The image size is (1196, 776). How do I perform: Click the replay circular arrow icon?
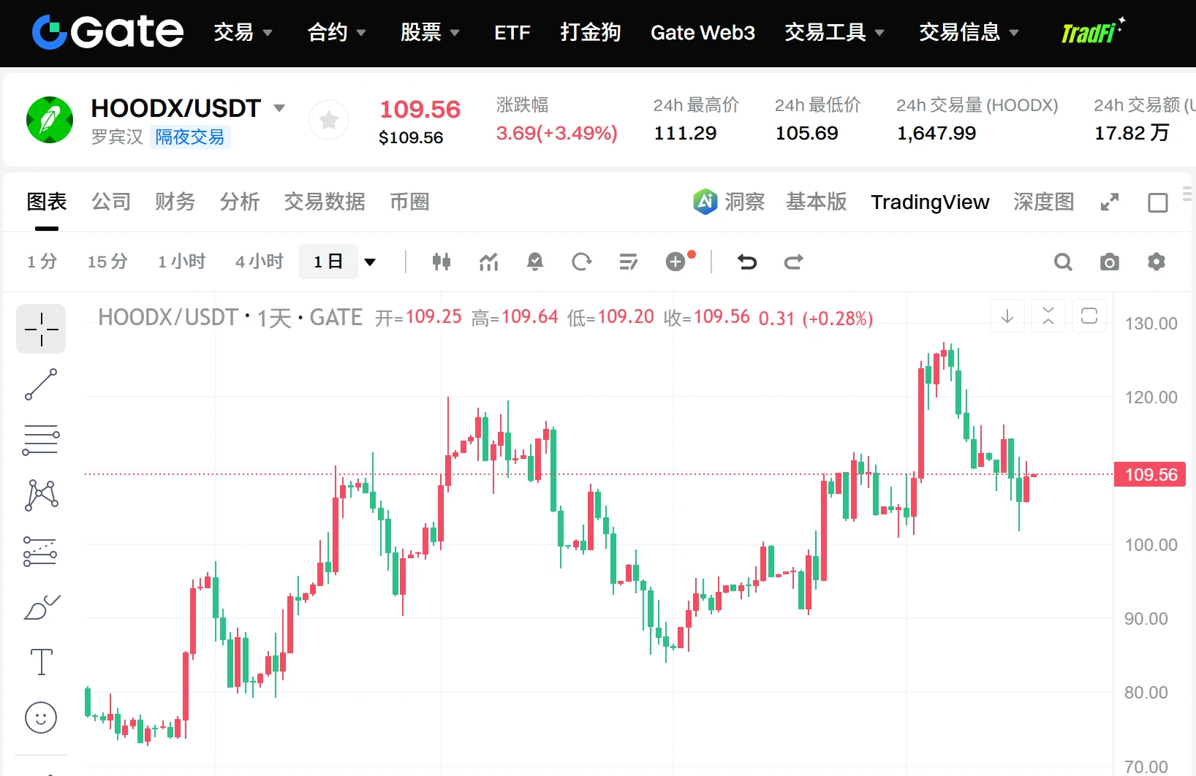tap(582, 262)
